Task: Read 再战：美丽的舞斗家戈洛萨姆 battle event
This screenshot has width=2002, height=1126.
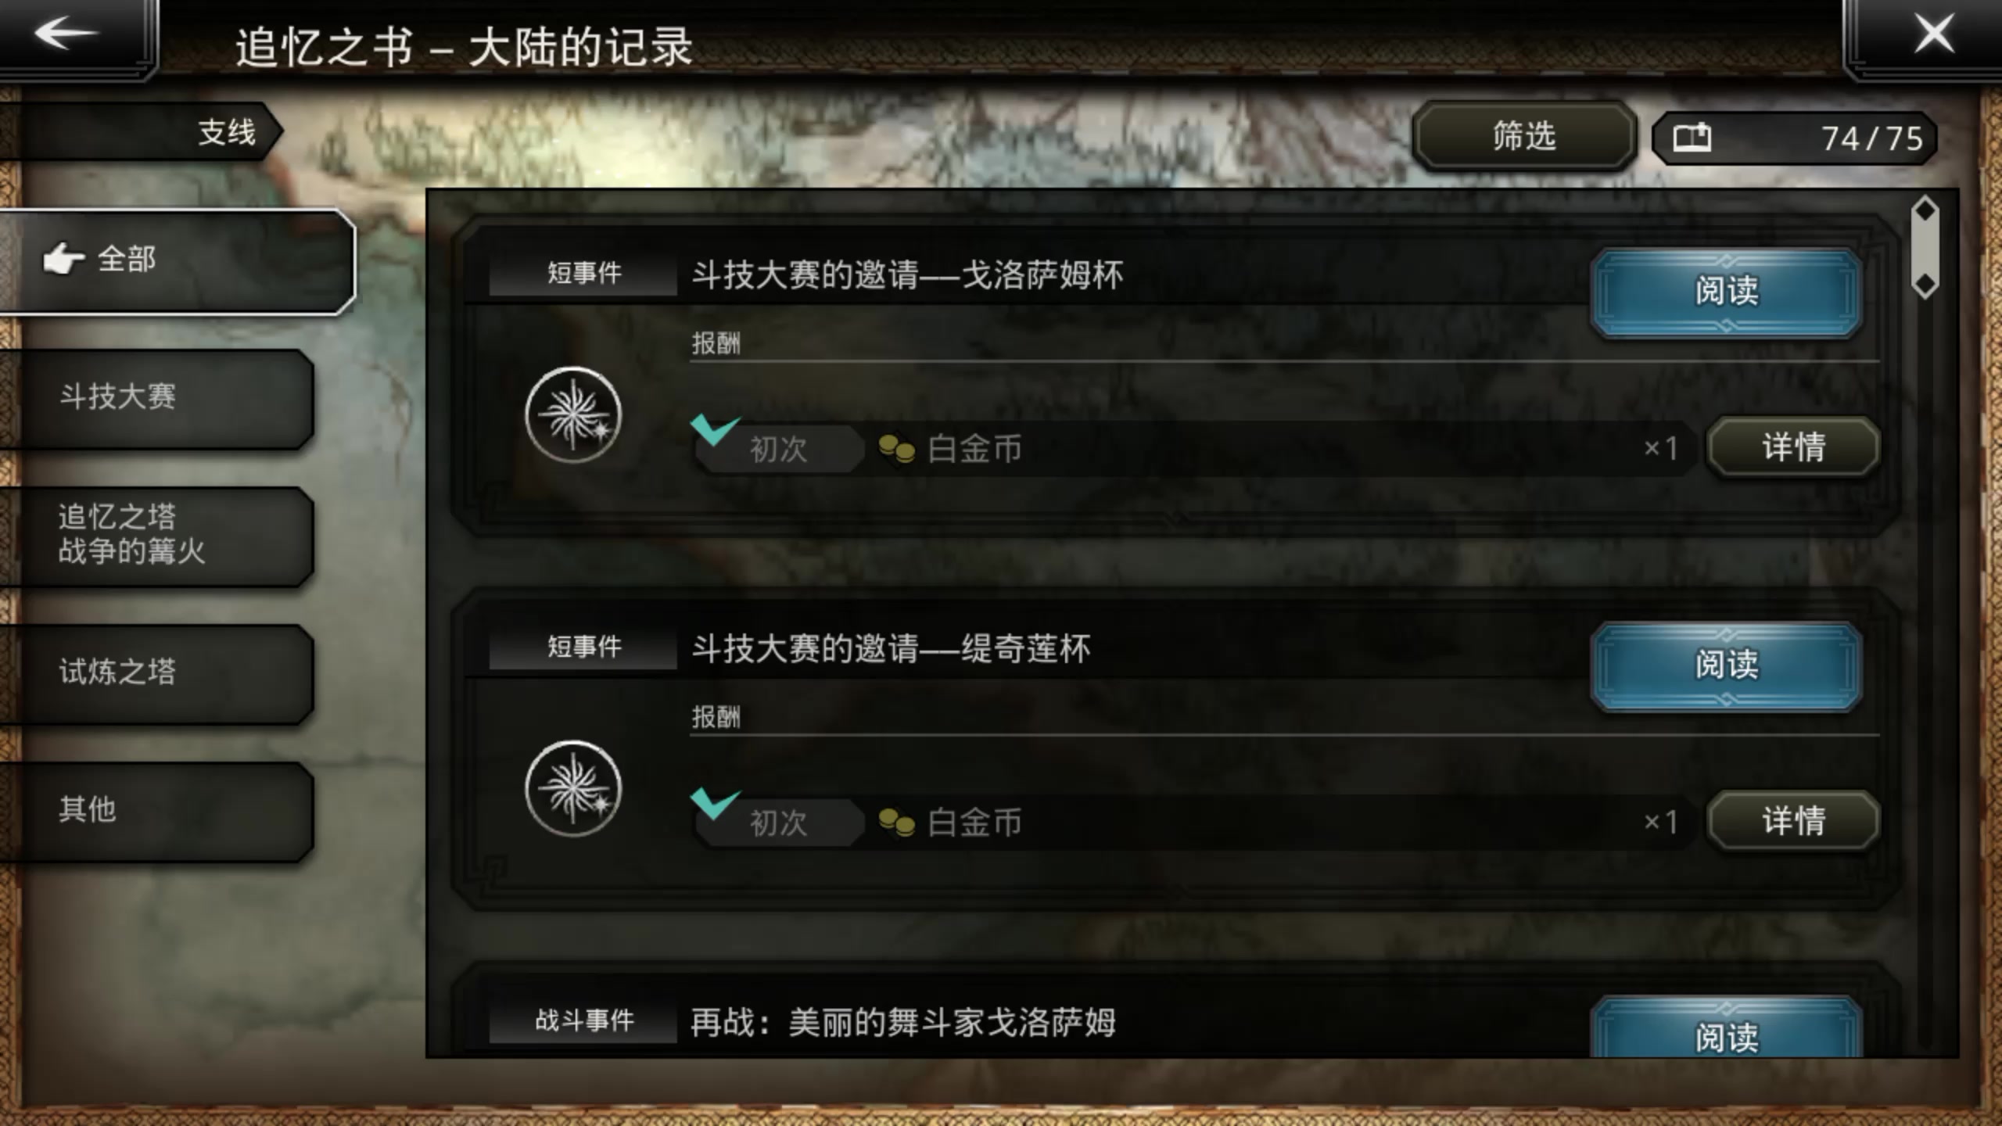Action: click(1727, 1027)
